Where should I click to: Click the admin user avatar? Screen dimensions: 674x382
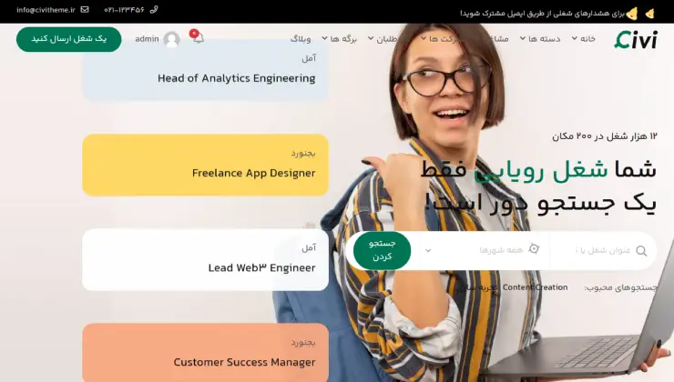pos(171,39)
